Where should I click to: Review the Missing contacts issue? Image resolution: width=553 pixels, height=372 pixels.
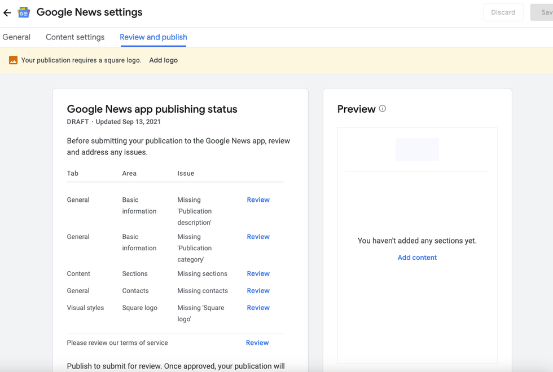point(258,291)
